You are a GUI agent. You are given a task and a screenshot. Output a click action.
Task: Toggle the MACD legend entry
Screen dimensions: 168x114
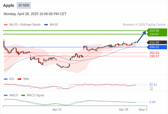coord(11,95)
